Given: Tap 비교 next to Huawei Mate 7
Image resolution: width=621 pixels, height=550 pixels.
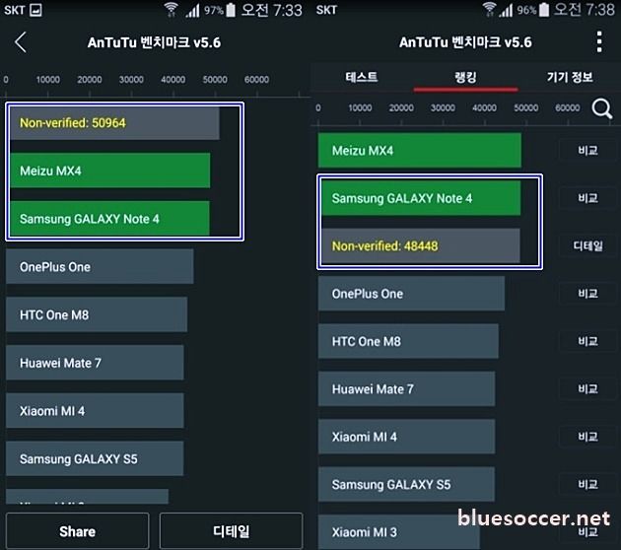Looking at the screenshot, I should (587, 388).
